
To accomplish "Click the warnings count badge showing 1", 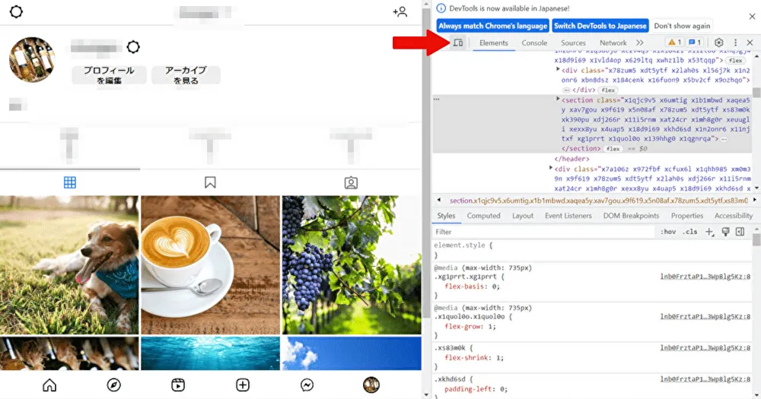I will [674, 43].
